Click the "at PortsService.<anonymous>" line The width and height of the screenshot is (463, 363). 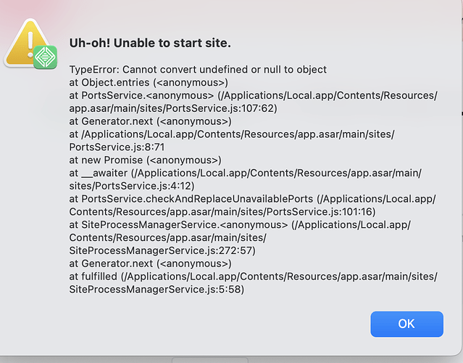point(253,96)
